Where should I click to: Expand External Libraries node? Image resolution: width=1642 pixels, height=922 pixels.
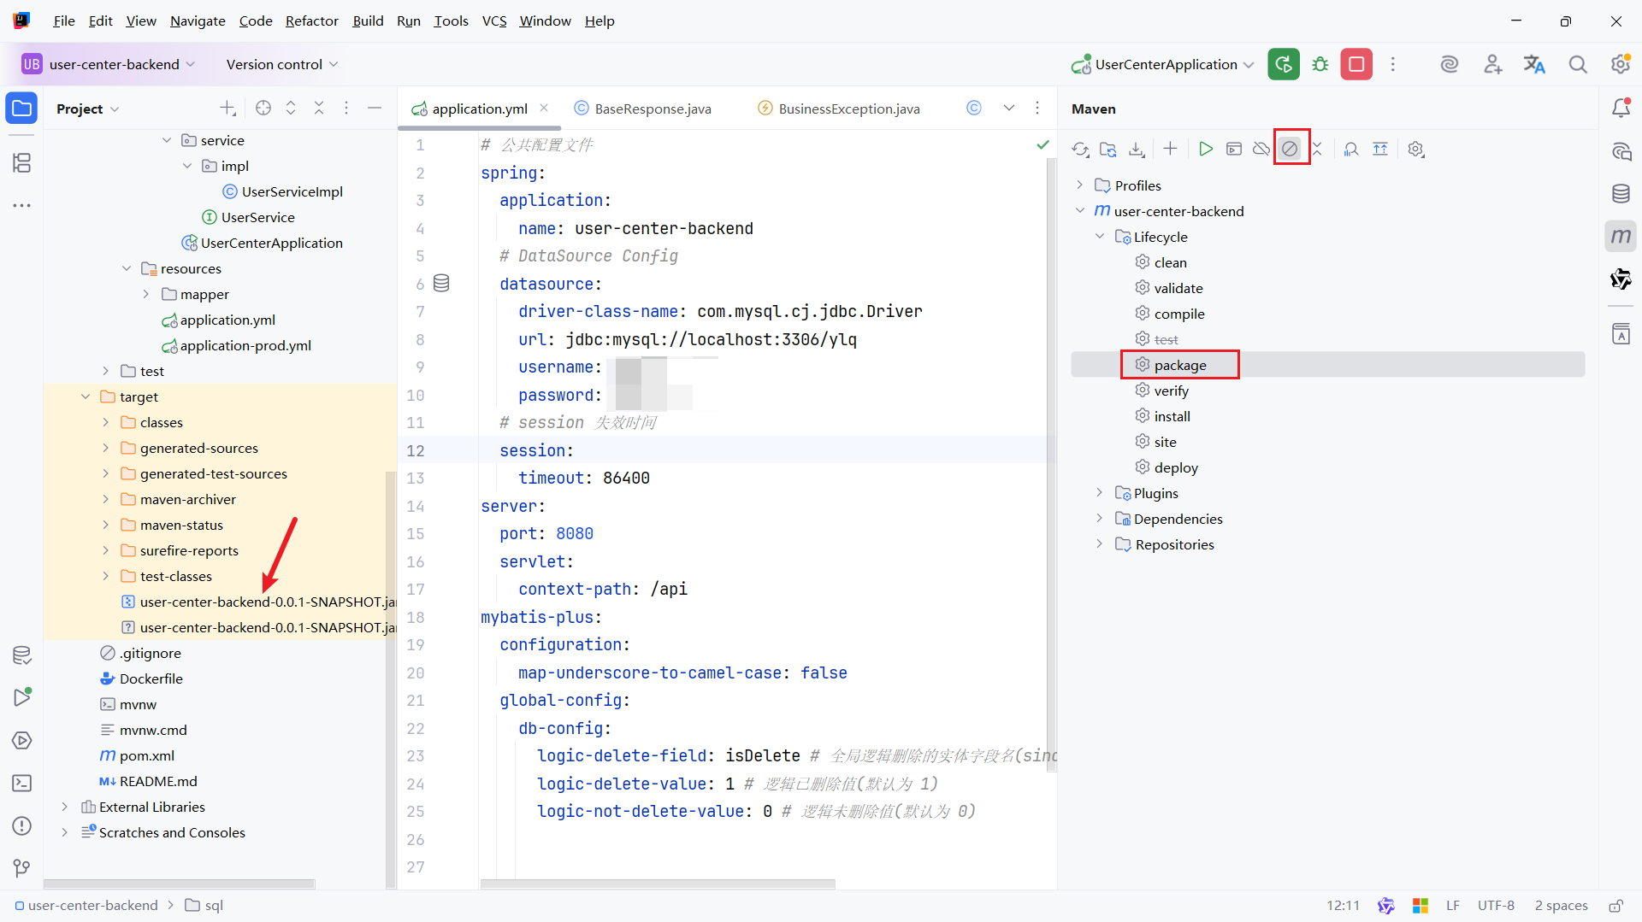click(65, 807)
